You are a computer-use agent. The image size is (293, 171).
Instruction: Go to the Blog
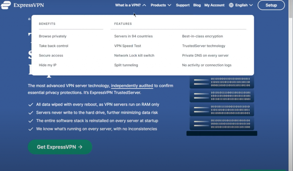click(197, 5)
